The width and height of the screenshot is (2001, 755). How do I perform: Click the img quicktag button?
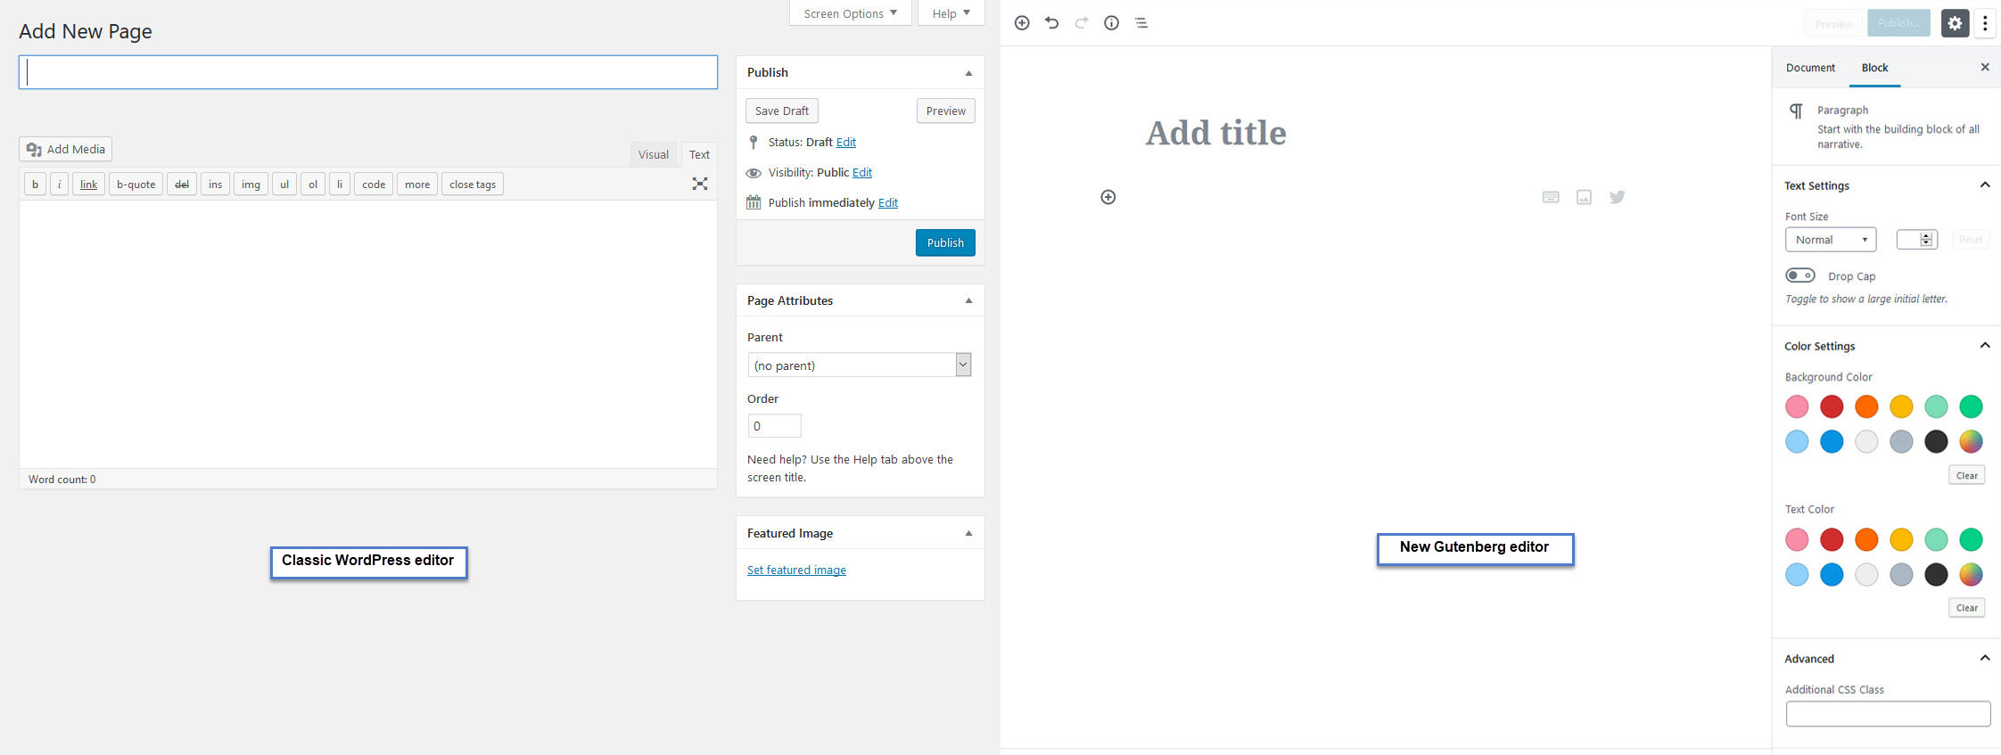(251, 185)
